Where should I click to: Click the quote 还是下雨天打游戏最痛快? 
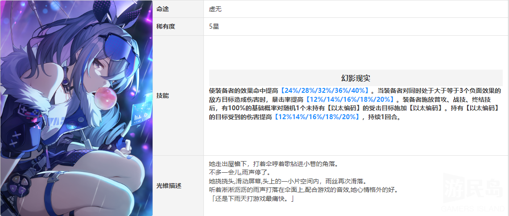point(252,198)
